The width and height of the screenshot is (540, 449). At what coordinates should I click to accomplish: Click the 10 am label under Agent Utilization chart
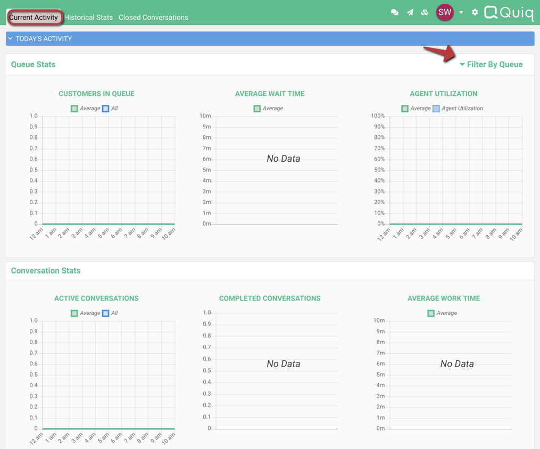click(516, 234)
